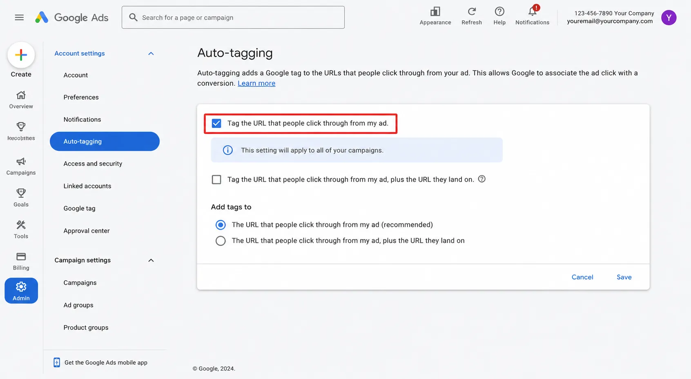The height and width of the screenshot is (379, 691).
Task: Click the Account settings heading
Action: (80, 53)
